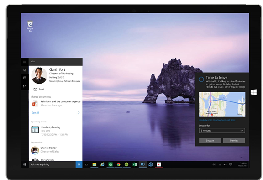Click the Snooze button

[210, 141]
